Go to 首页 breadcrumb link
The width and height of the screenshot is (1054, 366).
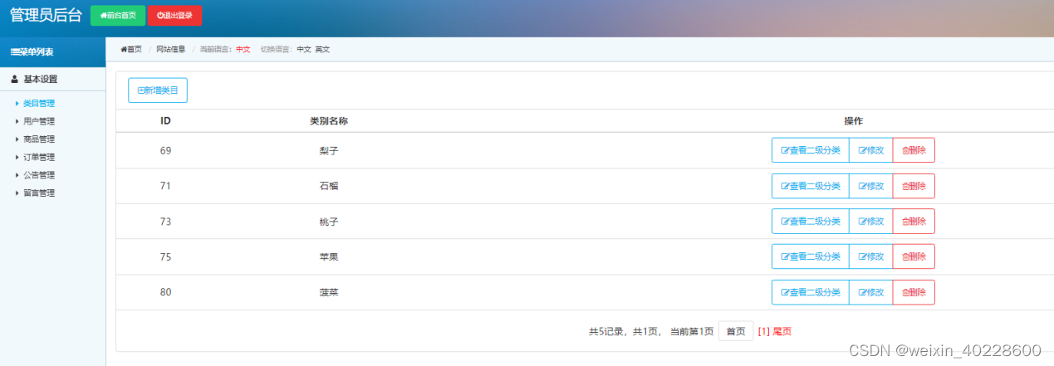(x=131, y=49)
